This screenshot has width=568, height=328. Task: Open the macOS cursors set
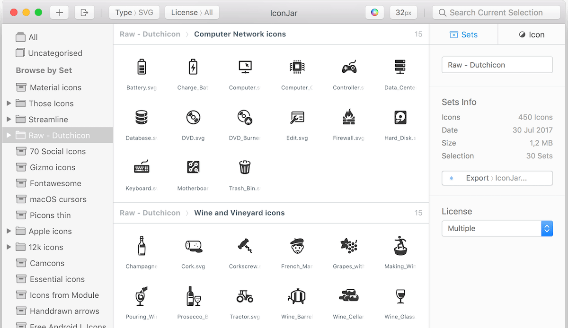pos(57,199)
